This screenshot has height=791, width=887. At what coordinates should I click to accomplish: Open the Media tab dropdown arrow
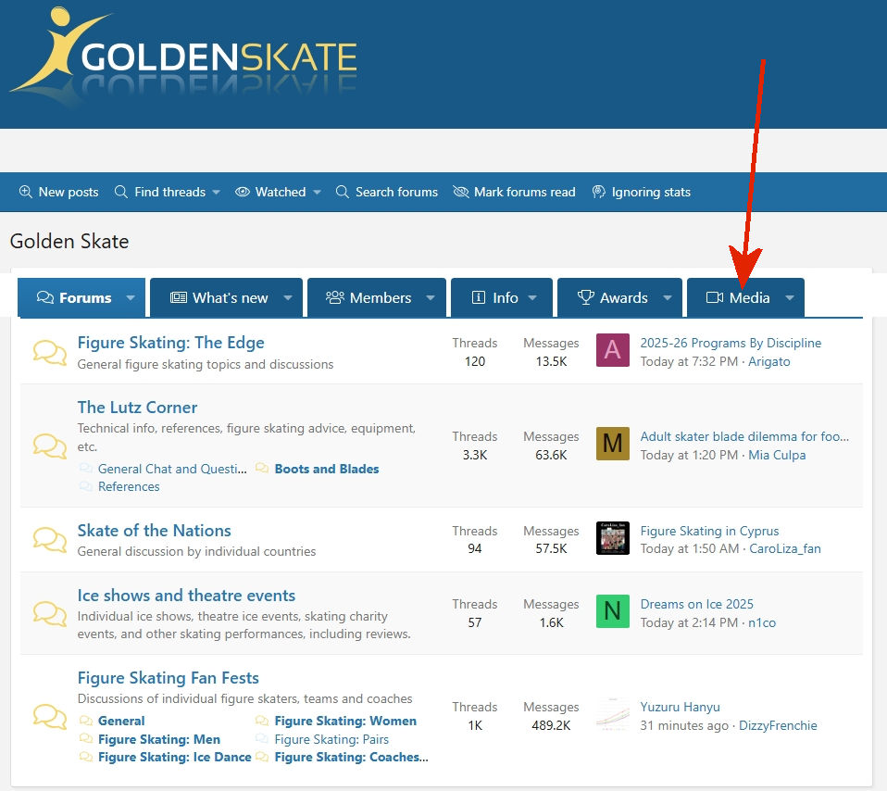[x=790, y=297]
